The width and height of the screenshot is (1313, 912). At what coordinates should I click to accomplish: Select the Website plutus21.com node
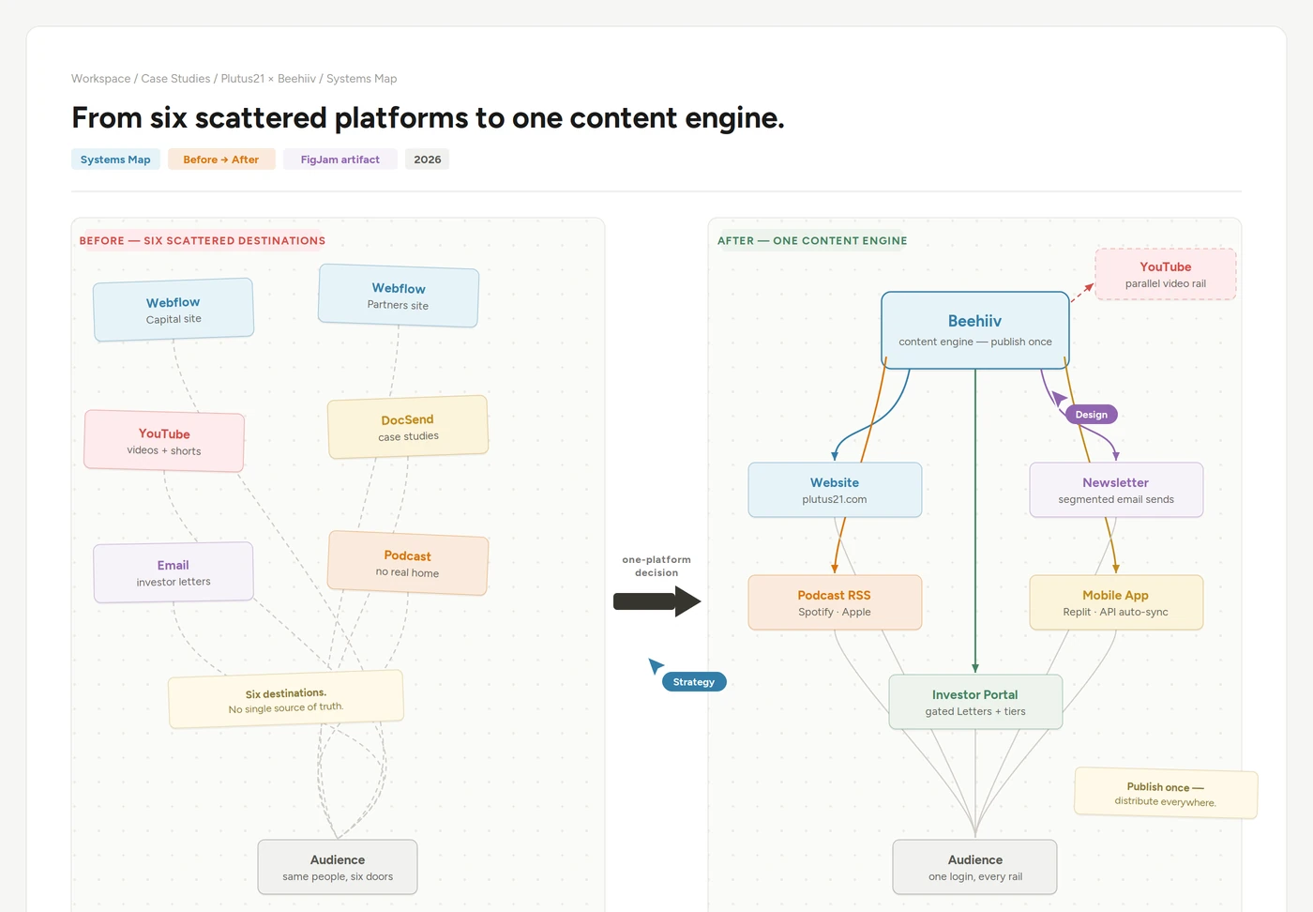pyautogui.click(x=835, y=490)
